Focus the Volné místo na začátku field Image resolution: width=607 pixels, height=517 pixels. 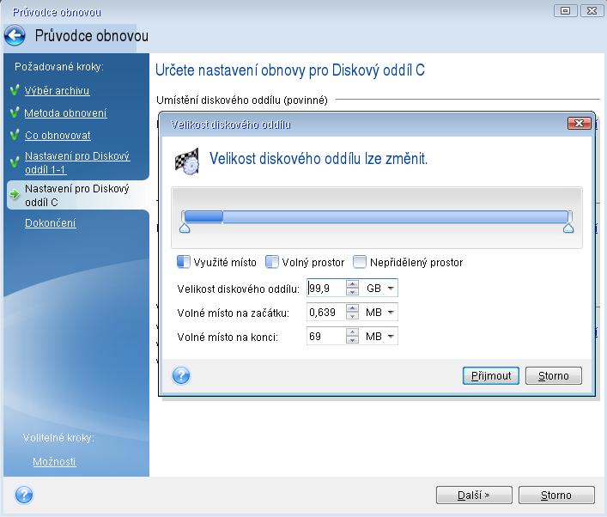pos(326,312)
